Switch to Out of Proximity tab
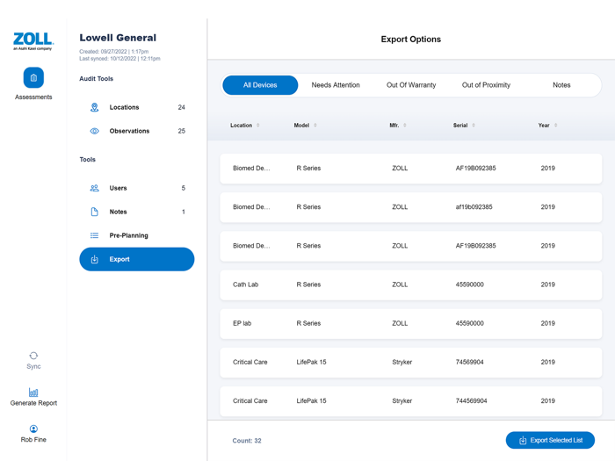 pyautogui.click(x=486, y=85)
